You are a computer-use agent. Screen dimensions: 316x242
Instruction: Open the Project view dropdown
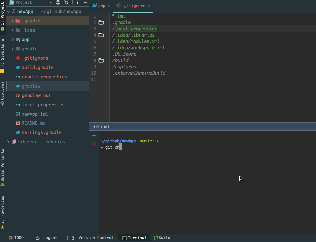[x=51, y=2]
